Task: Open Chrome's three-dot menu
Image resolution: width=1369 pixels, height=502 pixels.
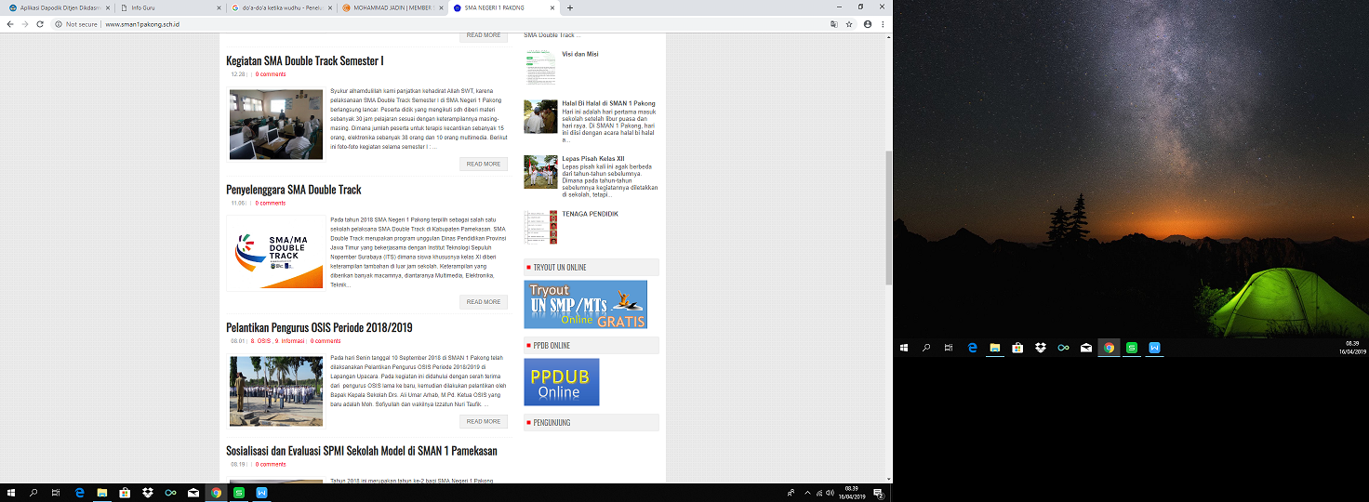Action: point(883,24)
